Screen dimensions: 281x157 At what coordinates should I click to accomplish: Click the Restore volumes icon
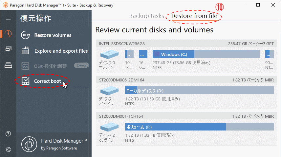pyautogui.click(x=26, y=35)
